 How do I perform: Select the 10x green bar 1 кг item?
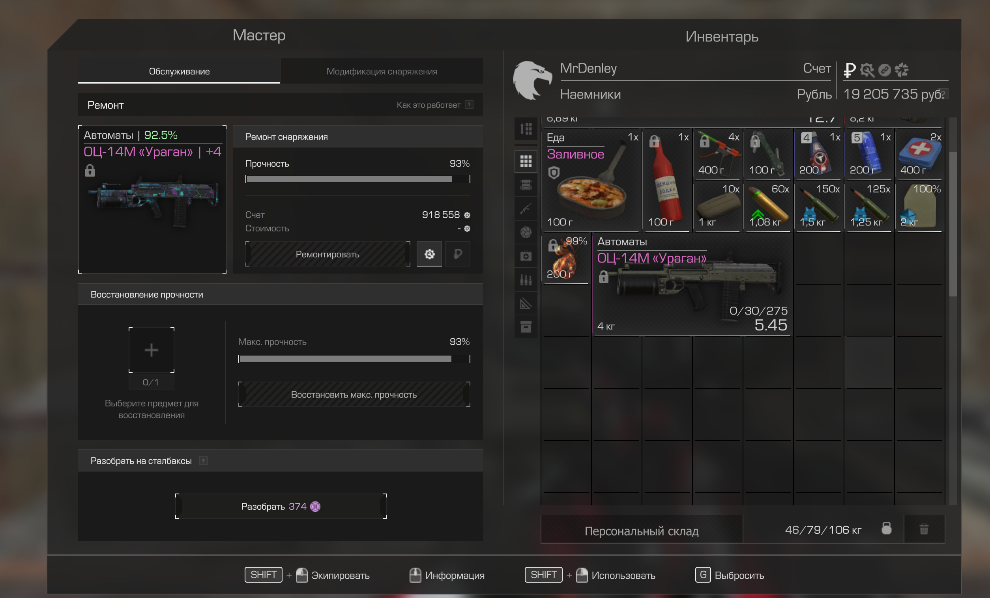coord(717,206)
